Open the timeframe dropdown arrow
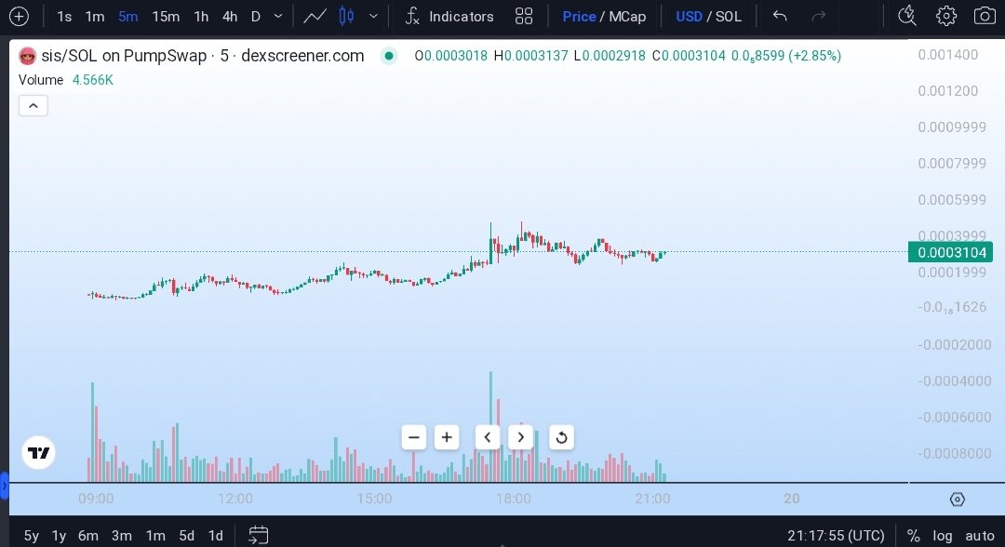 278,17
